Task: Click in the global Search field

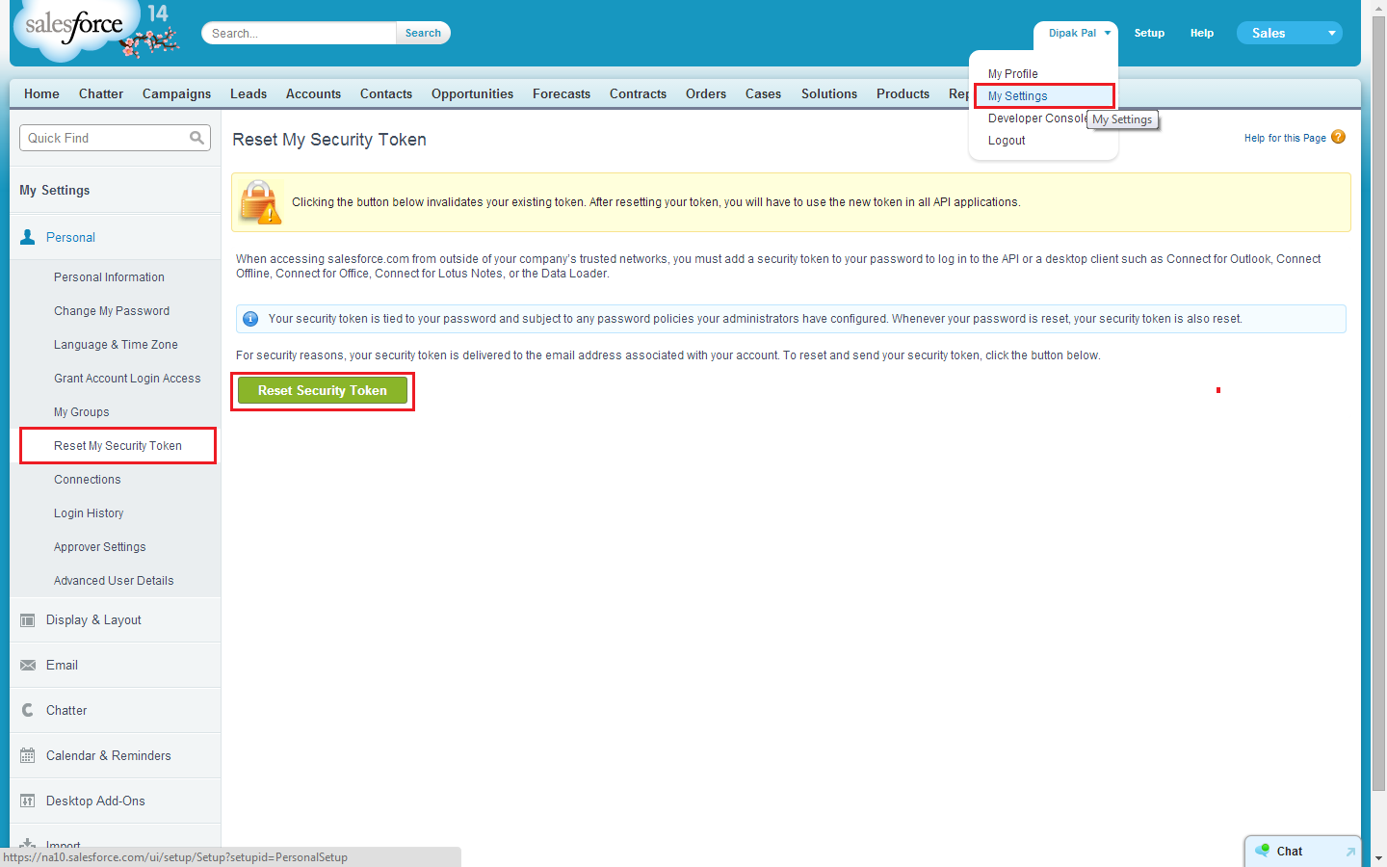Action: (299, 33)
